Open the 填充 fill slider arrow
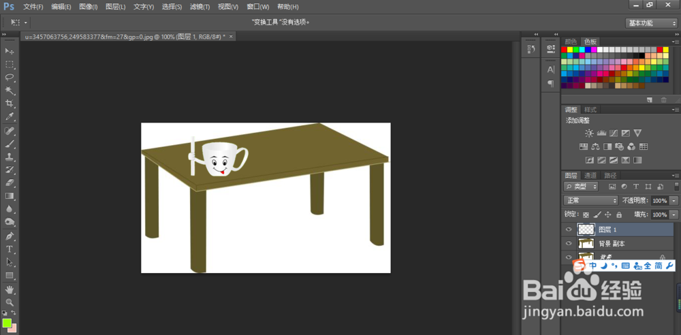The width and height of the screenshot is (681, 335). pyautogui.click(x=674, y=214)
